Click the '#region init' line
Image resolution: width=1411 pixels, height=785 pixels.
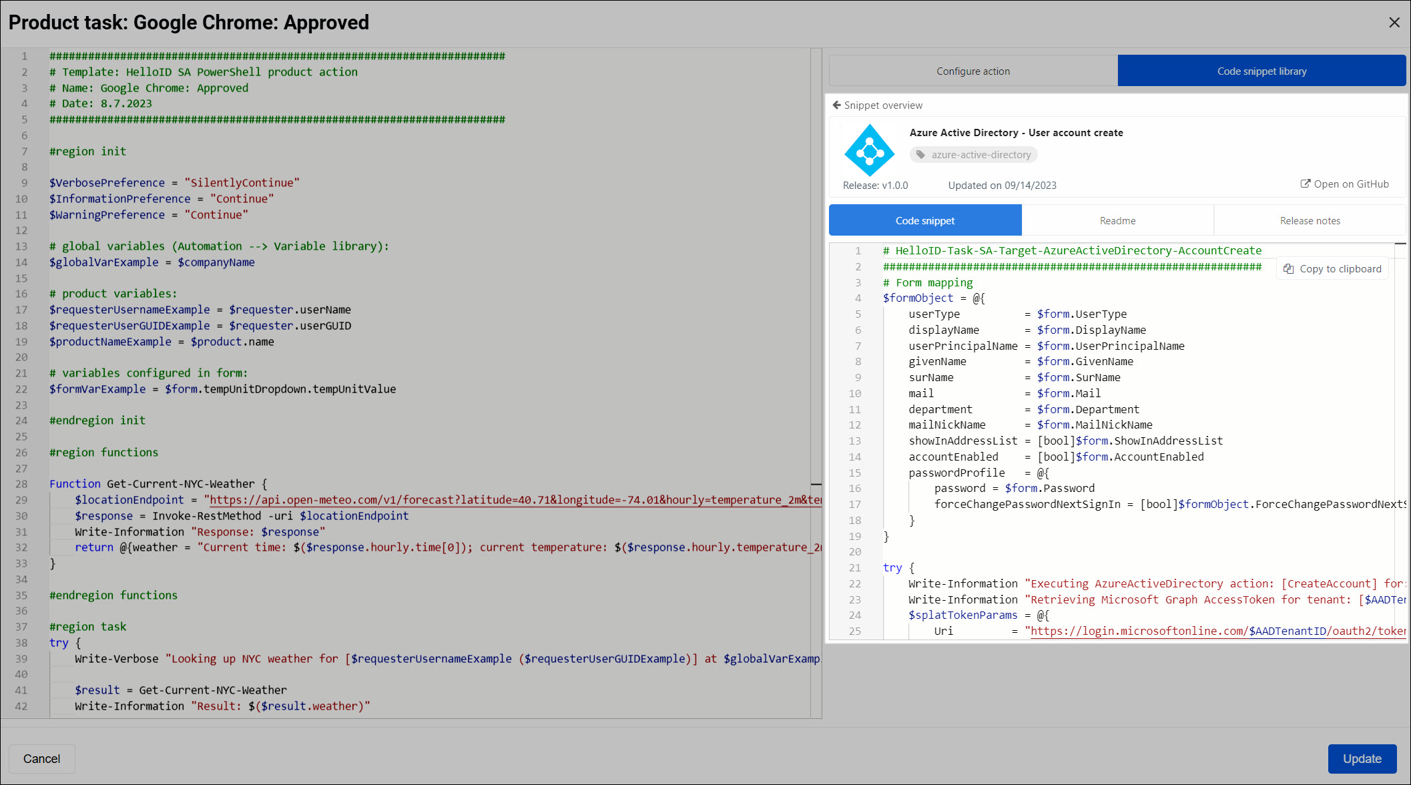(x=87, y=152)
